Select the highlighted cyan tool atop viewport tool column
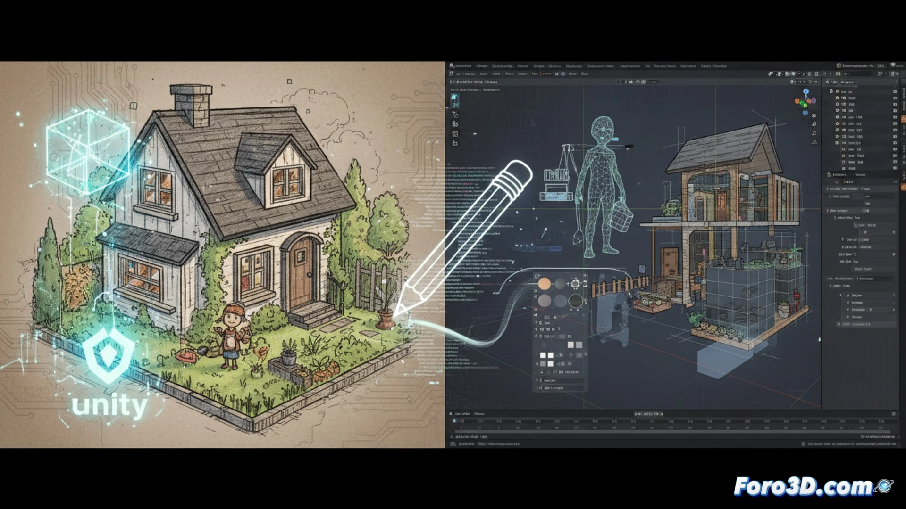Image resolution: width=906 pixels, height=509 pixels. pyautogui.click(x=455, y=101)
